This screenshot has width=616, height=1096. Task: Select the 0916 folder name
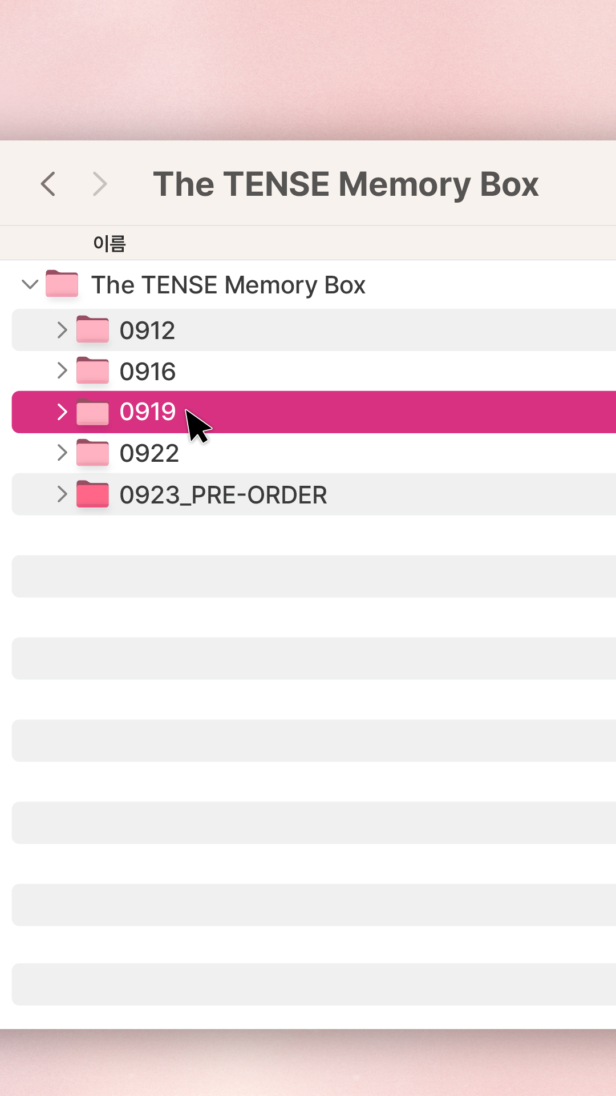tap(148, 372)
